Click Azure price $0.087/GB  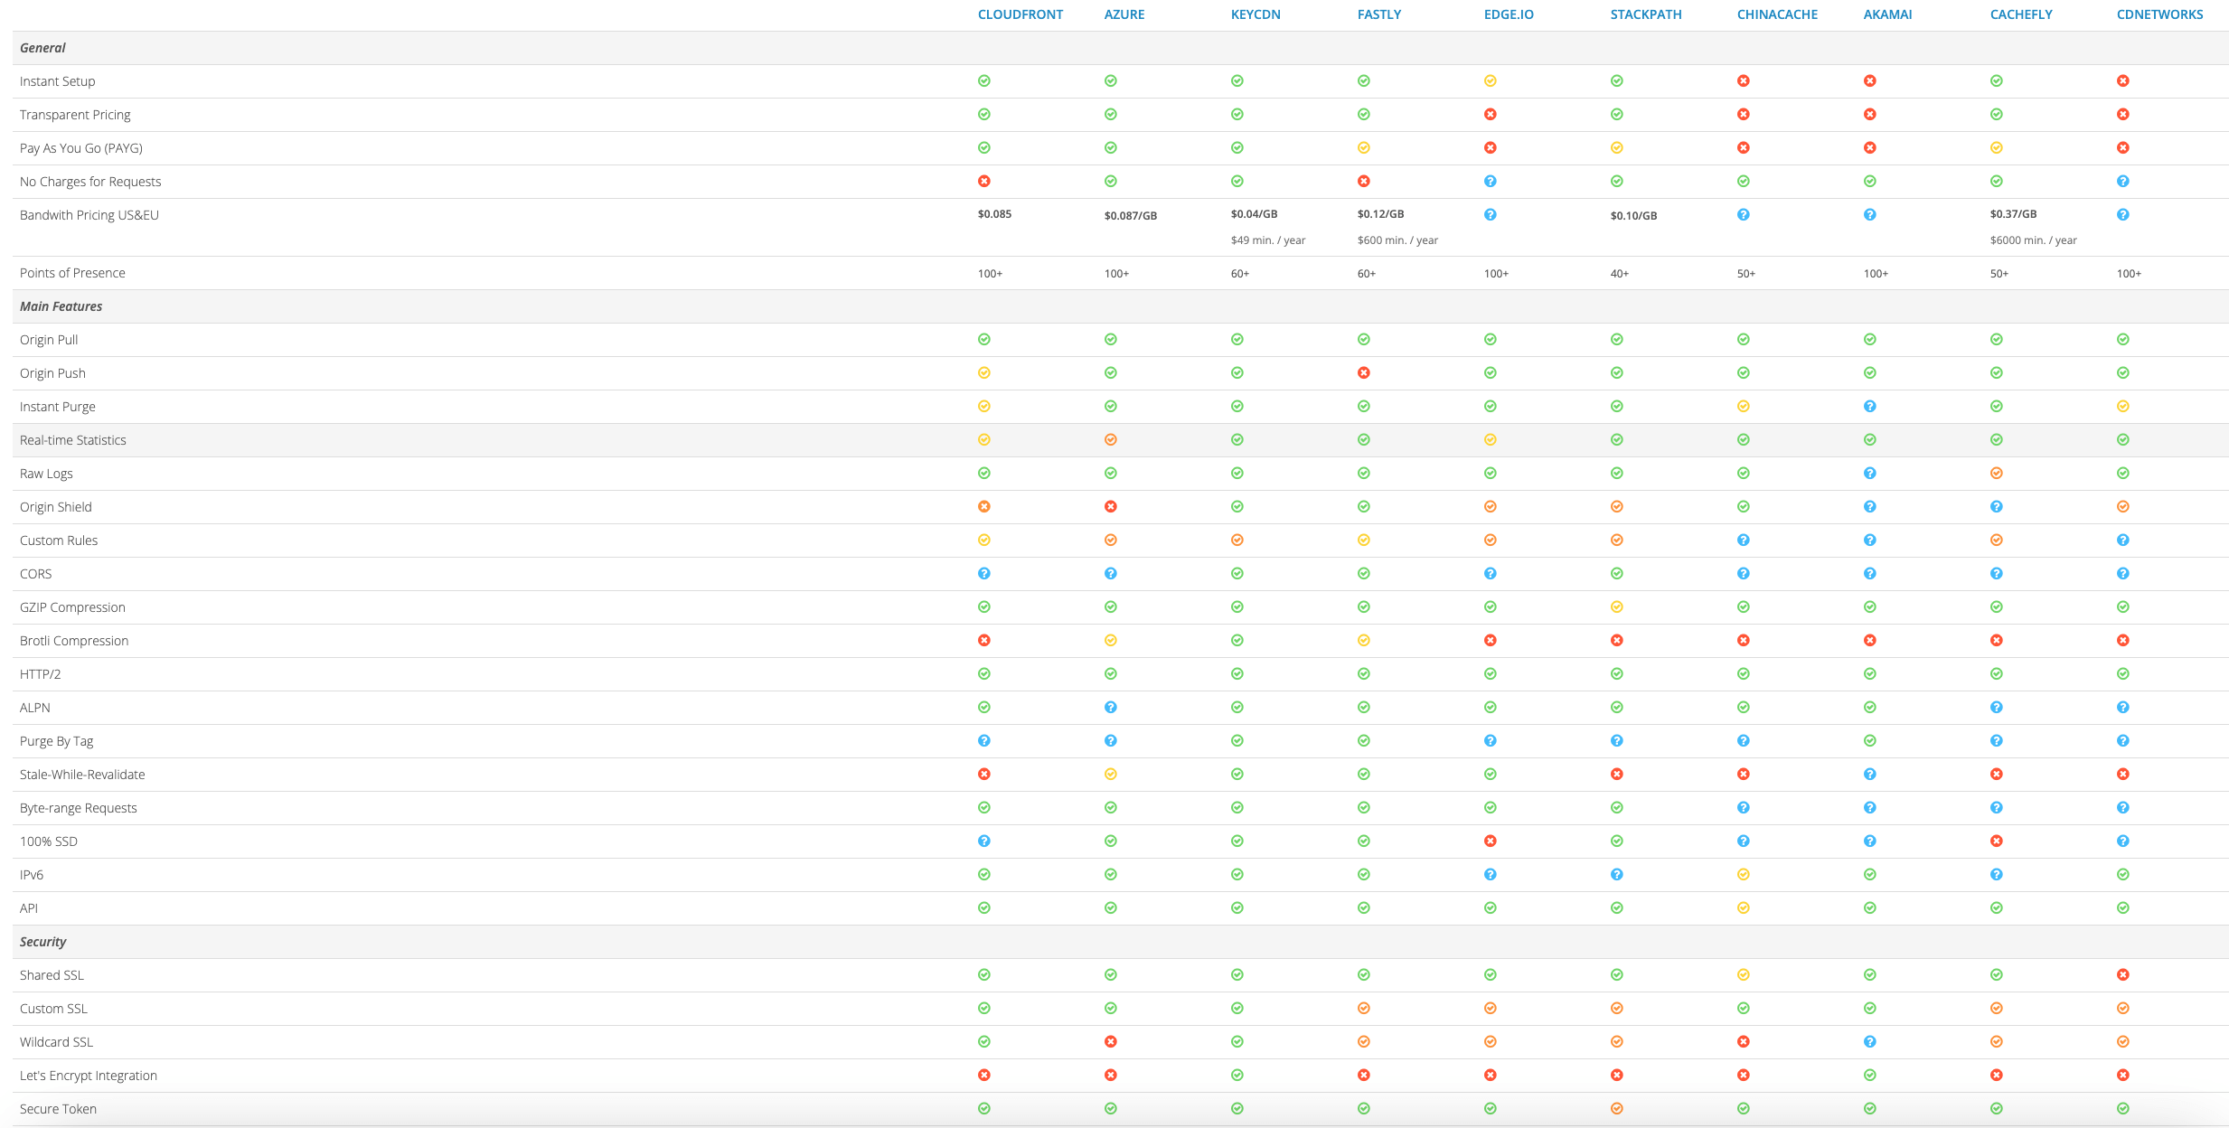[x=1131, y=216]
